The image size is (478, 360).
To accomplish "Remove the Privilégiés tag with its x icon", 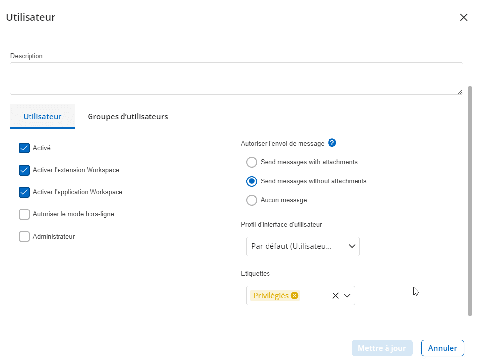I will coord(294,296).
